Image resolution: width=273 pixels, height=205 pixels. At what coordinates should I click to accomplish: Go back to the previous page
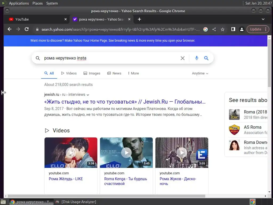10,29
